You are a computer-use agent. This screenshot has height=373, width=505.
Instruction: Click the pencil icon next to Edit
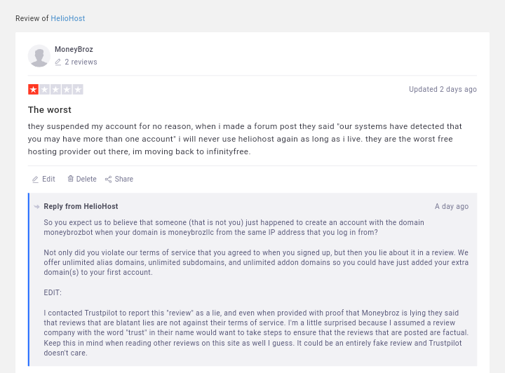(36, 179)
